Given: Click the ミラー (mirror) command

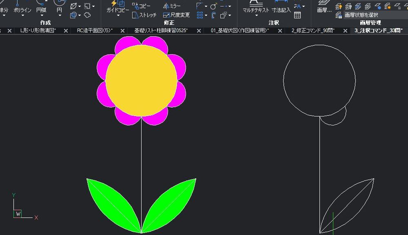Looking at the screenshot, I should (172, 6).
